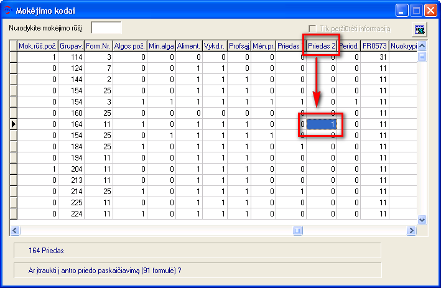Click the 'FR0573' column header
This screenshot has height=288, width=441.
pyautogui.click(x=374, y=46)
